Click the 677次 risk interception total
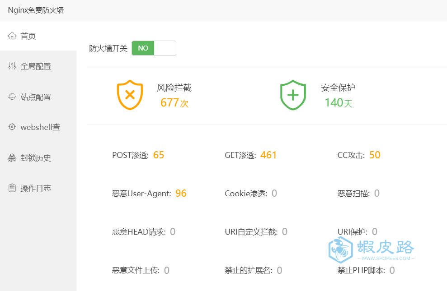Image resolution: width=447 pixels, height=291 pixels. 174,103
